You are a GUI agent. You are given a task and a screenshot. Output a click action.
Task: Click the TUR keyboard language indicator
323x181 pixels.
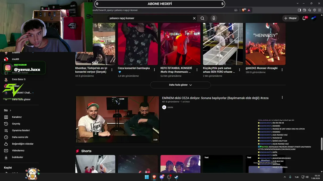pos(297,177)
